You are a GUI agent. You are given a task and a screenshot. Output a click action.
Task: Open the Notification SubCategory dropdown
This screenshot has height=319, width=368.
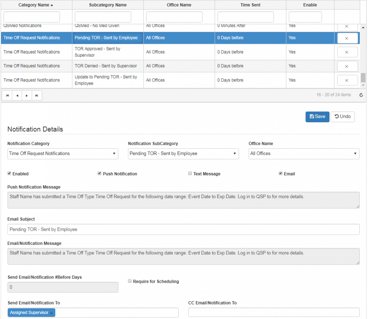coord(183,154)
